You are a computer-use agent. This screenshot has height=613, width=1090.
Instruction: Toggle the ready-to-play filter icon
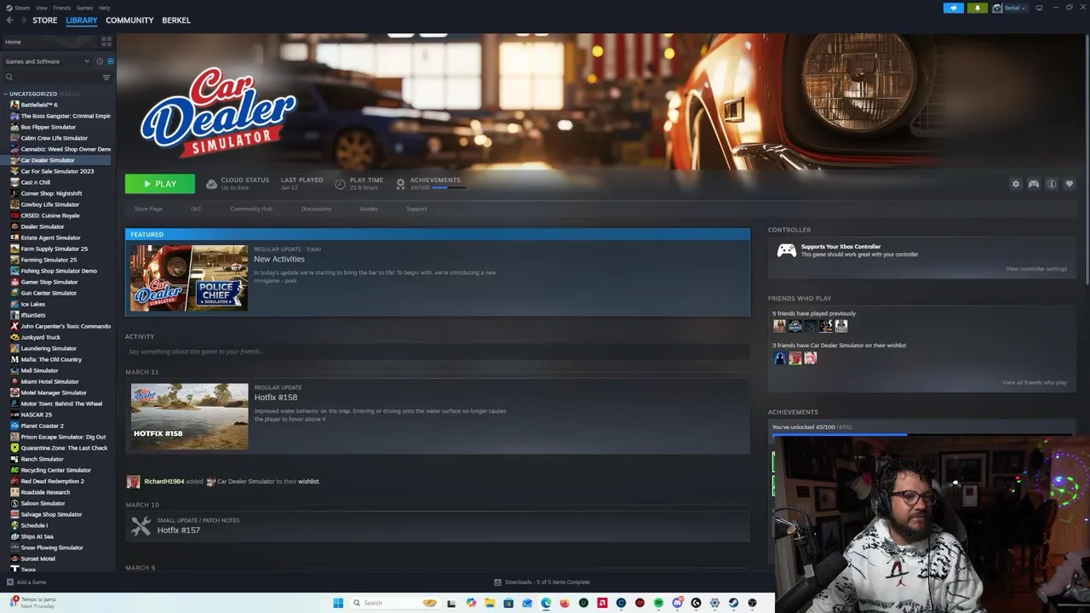click(x=110, y=61)
